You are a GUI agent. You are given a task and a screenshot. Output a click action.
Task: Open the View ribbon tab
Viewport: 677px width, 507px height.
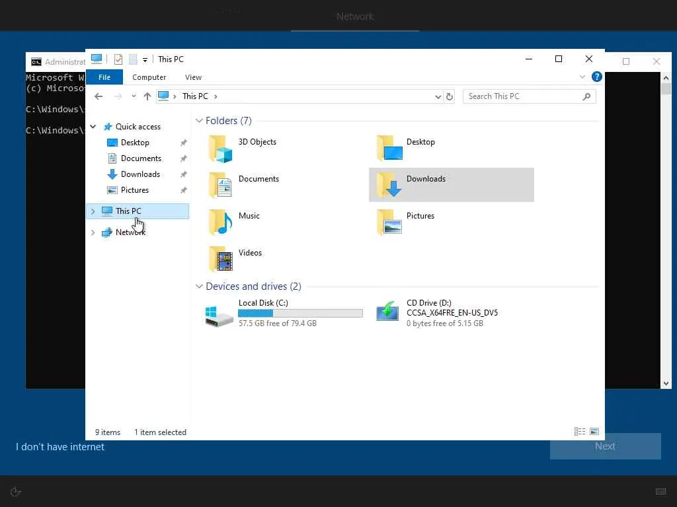[194, 77]
